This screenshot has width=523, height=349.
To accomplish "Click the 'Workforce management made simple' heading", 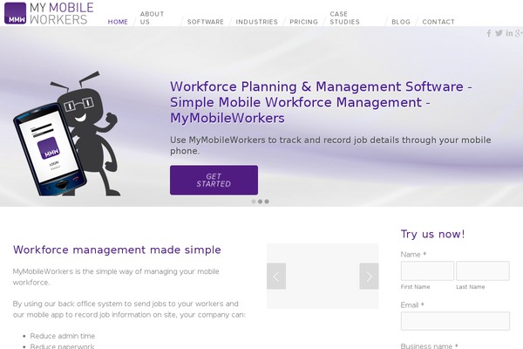I will [117, 250].
